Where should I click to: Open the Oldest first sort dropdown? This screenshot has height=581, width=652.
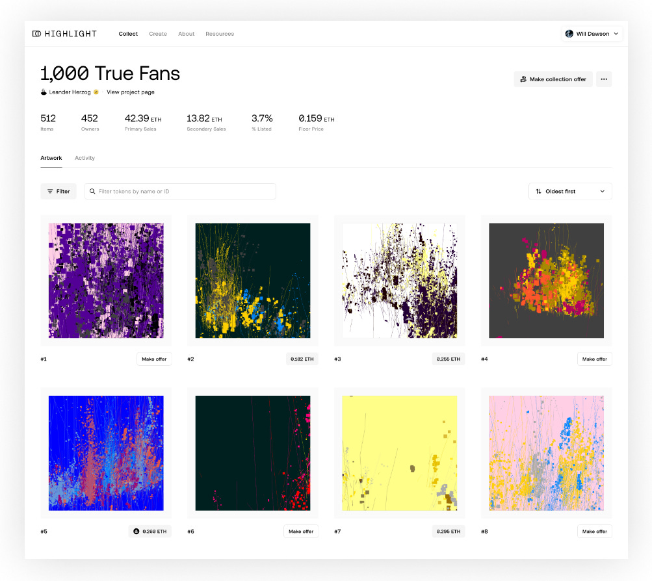pos(569,192)
